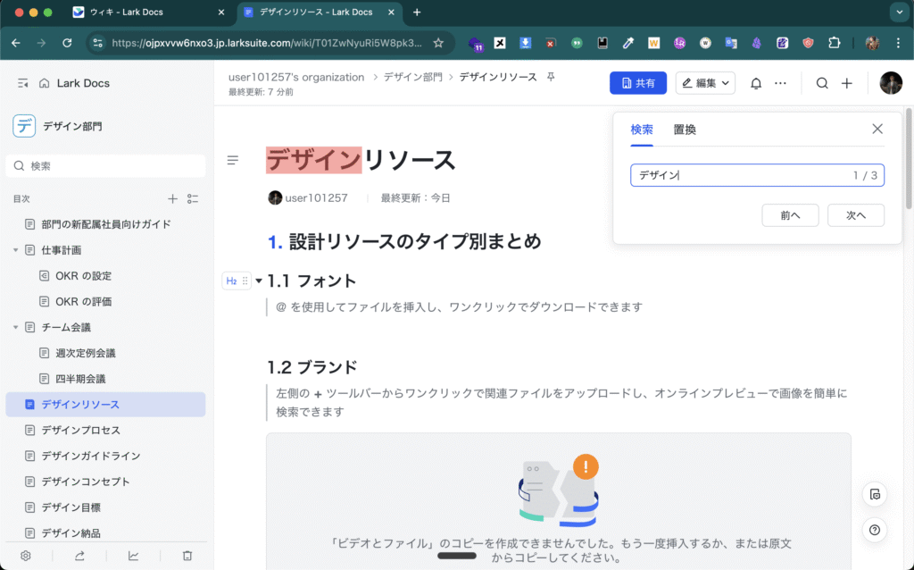Screen dimensions: 914x570
Task: Add a new page in 目次 section
Action: (x=173, y=198)
